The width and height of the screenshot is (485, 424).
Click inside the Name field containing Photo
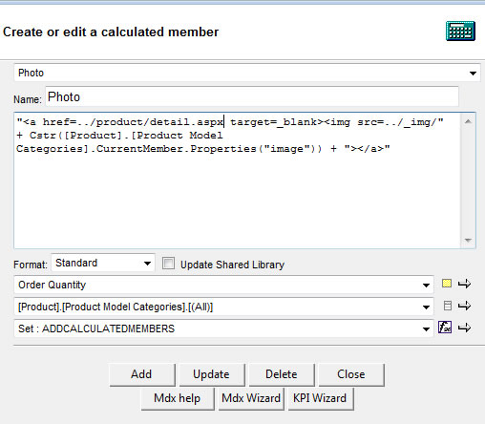252,96
